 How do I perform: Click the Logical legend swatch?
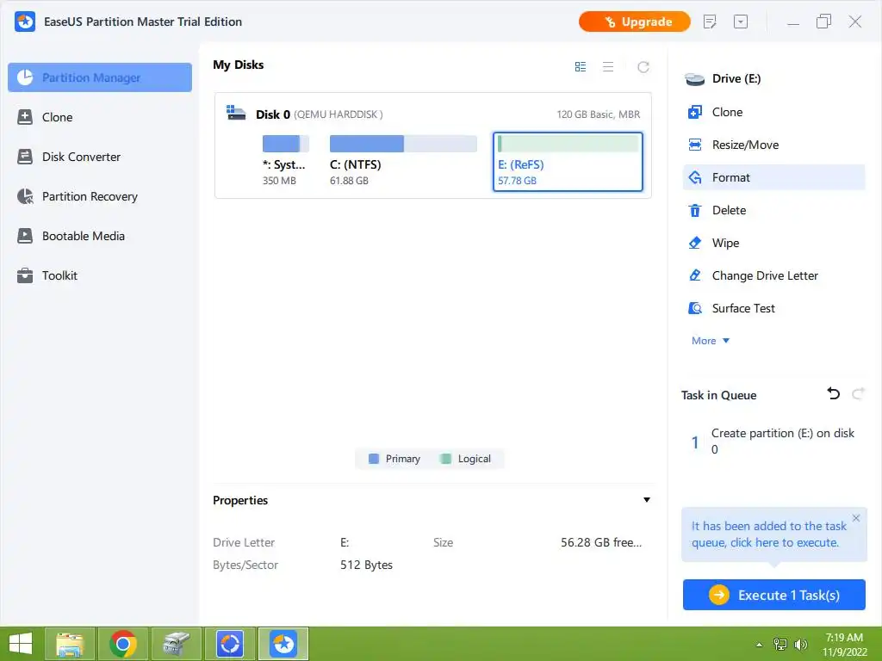(x=445, y=459)
